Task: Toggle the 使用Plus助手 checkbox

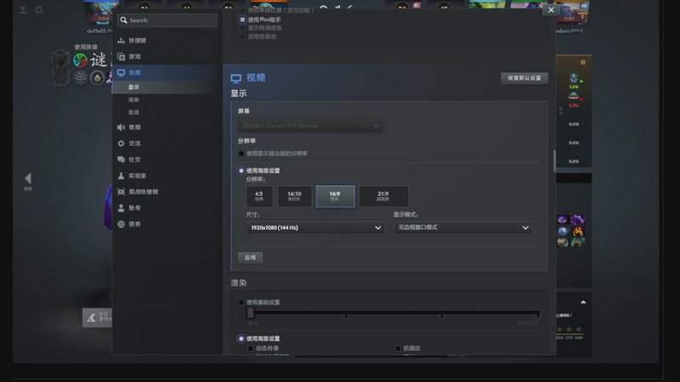Action: point(242,20)
